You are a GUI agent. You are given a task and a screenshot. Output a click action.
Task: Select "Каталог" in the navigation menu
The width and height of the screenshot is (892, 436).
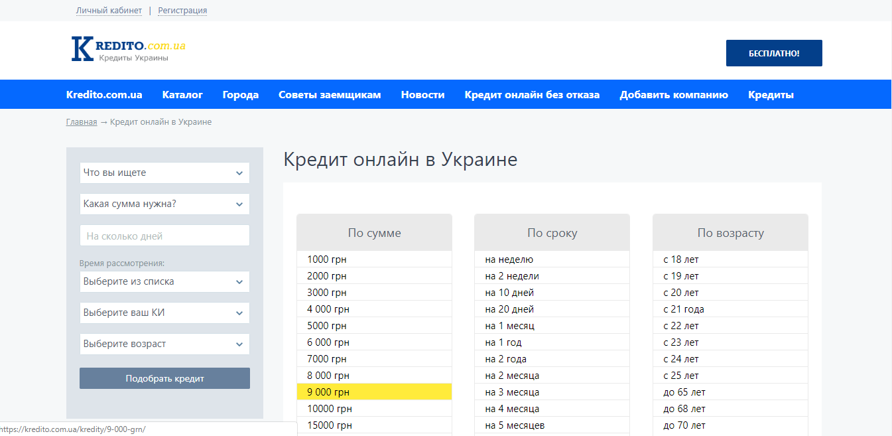point(182,94)
